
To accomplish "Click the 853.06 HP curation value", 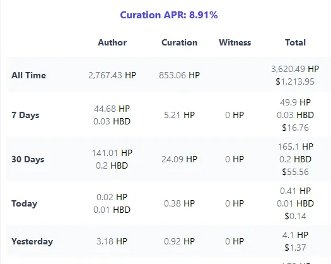I will point(180,75).
